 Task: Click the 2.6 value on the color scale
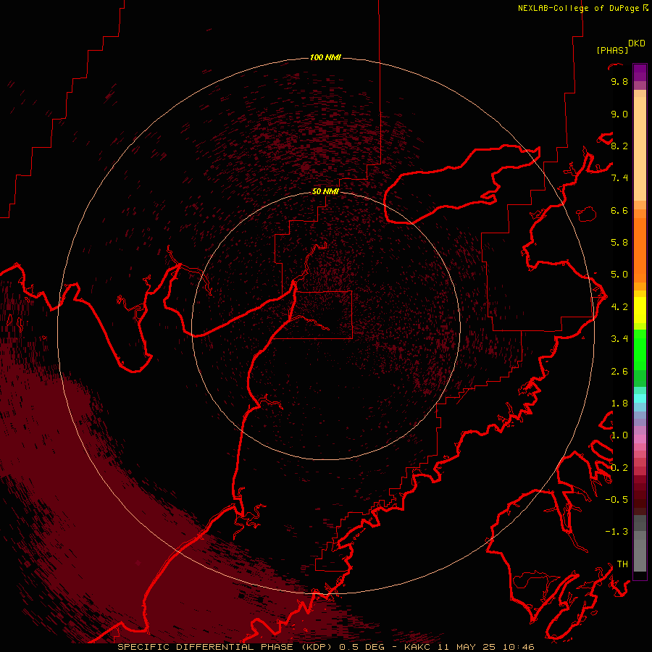tap(619, 372)
